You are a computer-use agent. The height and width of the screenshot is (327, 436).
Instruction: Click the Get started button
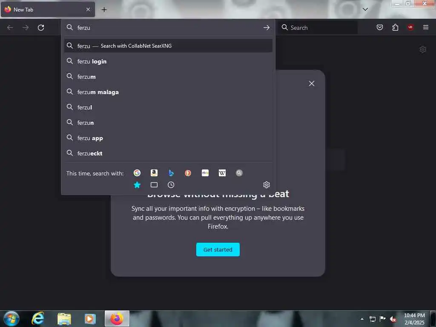tap(218, 250)
